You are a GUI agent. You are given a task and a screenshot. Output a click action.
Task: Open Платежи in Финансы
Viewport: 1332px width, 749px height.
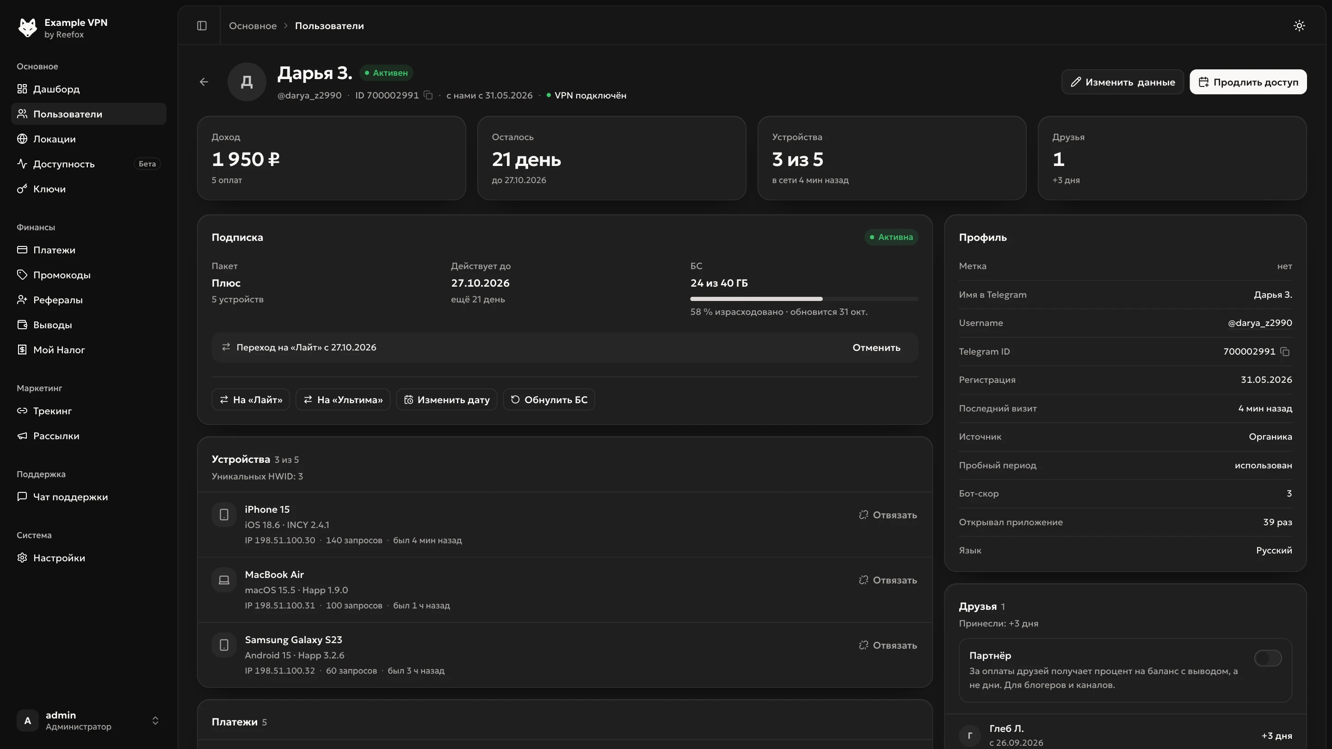coord(89,250)
